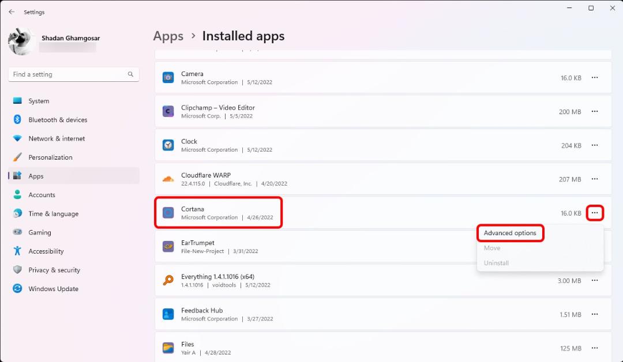Click the Personalization brush icon
The width and height of the screenshot is (623, 362).
pyautogui.click(x=17, y=157)
